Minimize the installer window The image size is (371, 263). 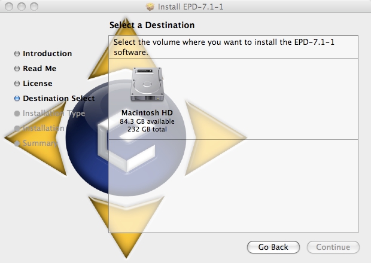(22, 7)
